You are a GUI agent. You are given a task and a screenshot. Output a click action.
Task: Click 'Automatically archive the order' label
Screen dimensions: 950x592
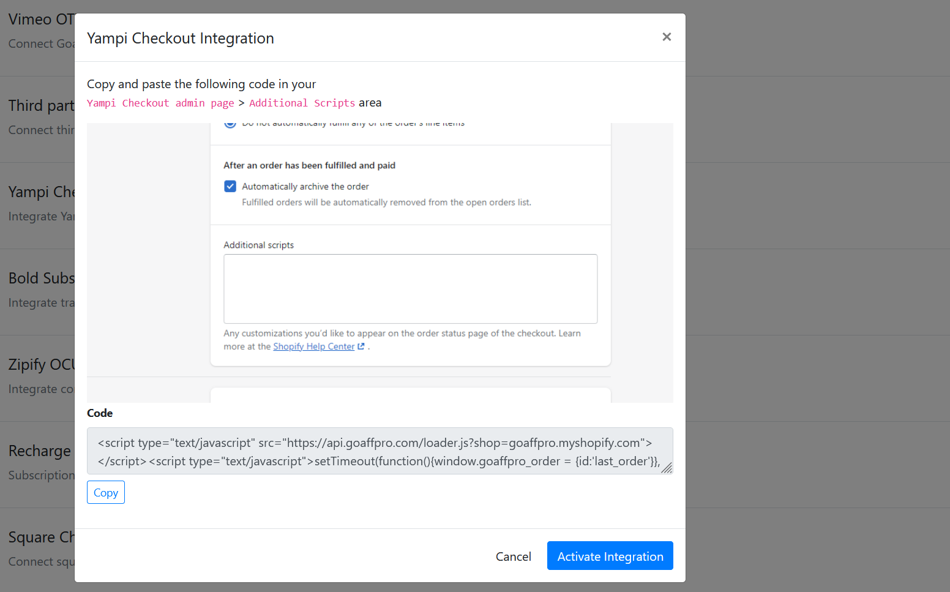tap(305, 186)
